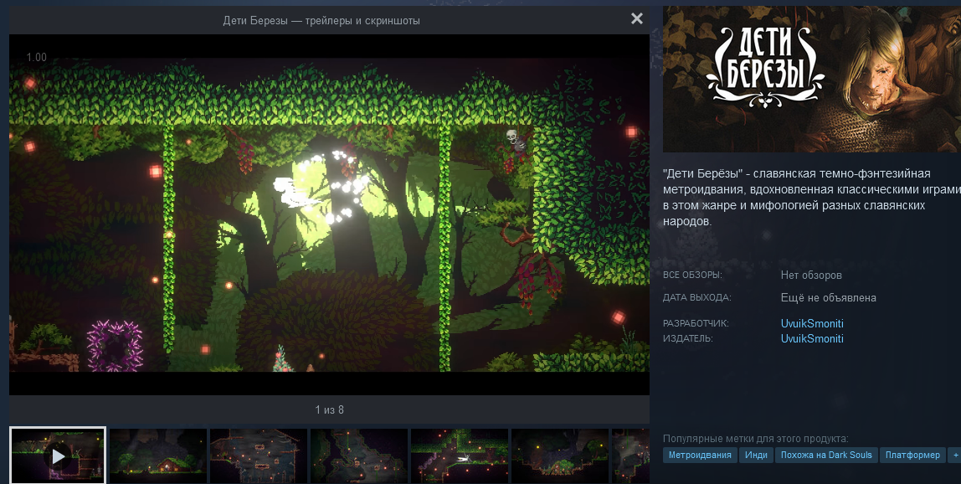Click the Популярные метки для этого продукта label
961x484 pixels.
pyautogui.click(x=756, y=439)
